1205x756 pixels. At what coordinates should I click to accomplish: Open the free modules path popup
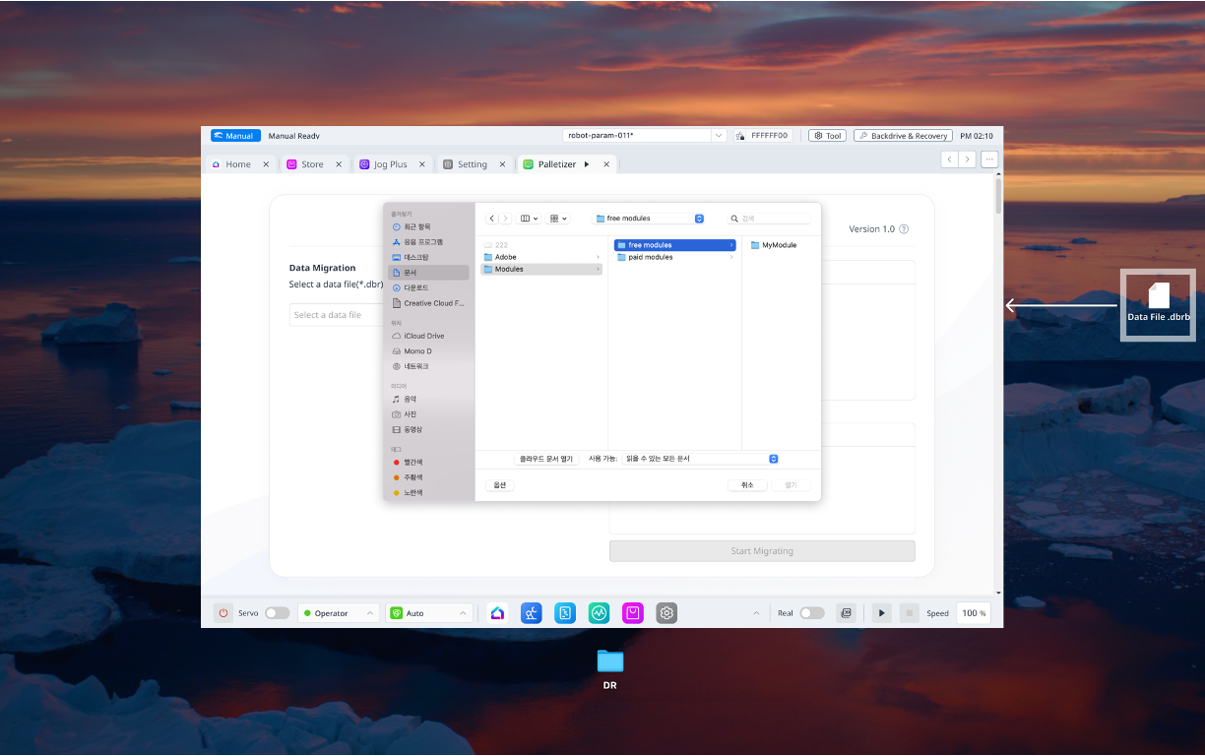649,219
